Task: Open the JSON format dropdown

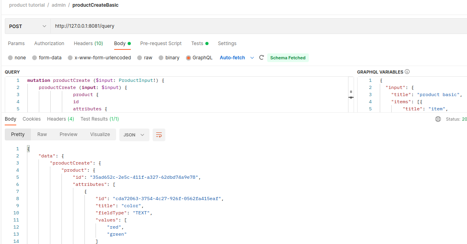Action: coord(134,135)
